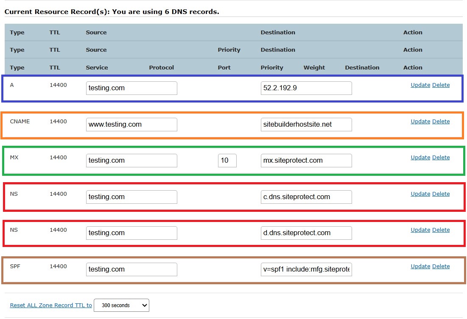Click the sitebuilderhostsite.net destination field
This screenshot has width=467, height=319.
(x=306, y=125)
